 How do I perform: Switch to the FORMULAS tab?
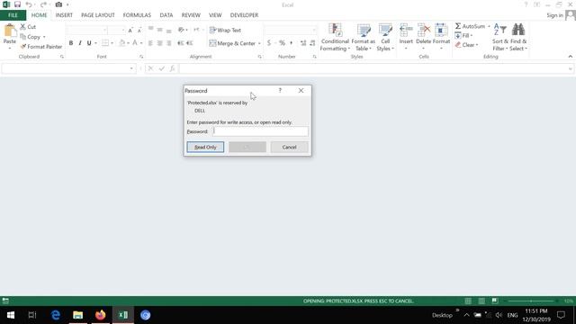point(137,15)
